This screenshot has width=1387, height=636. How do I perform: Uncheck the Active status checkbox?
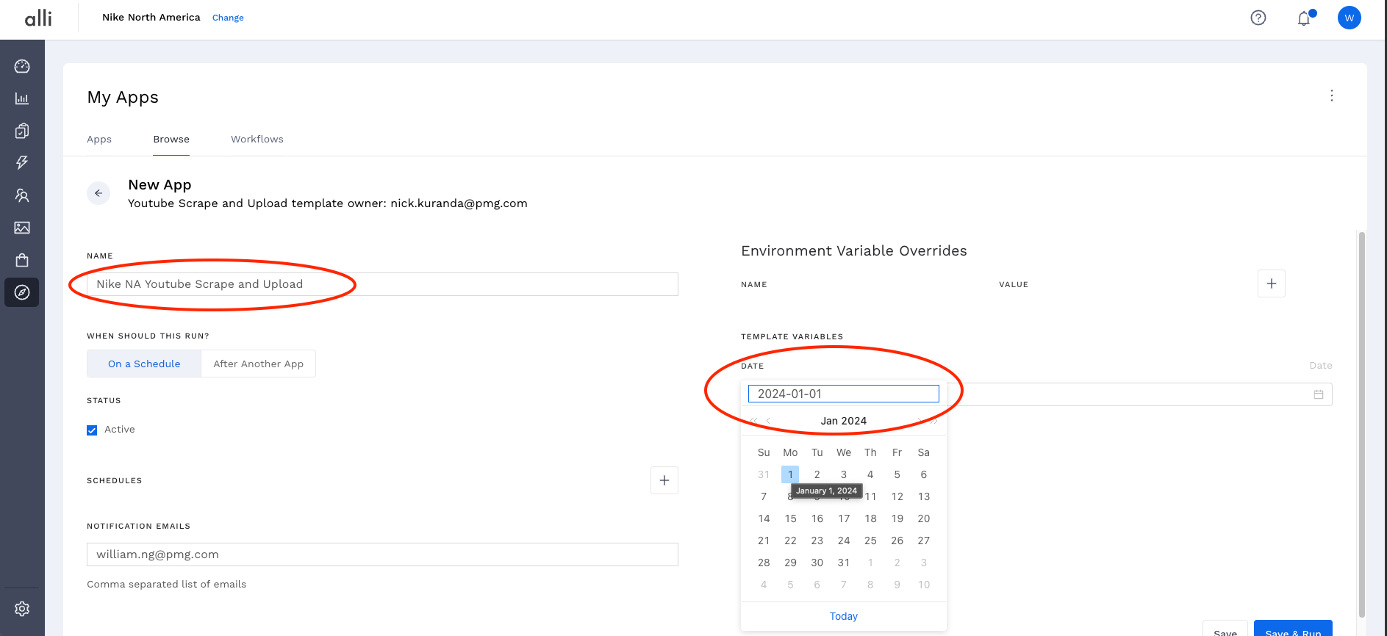tap(92, 430)
